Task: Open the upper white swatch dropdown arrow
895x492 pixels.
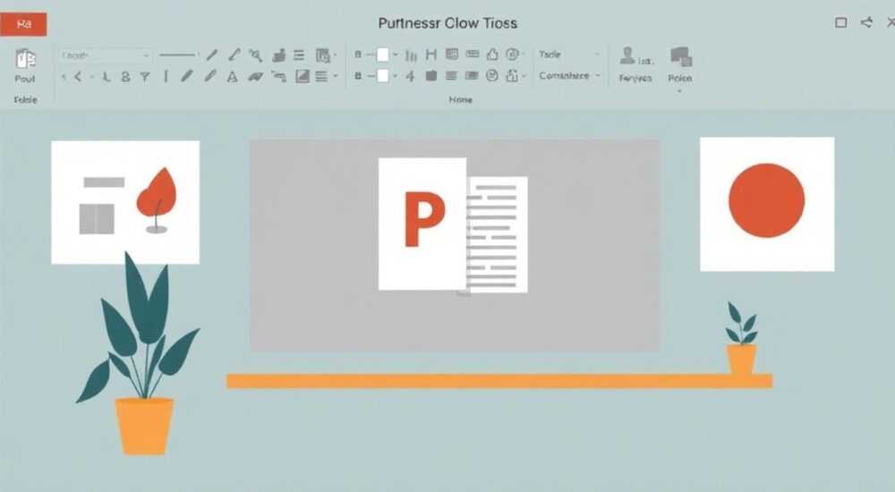Action: click(395, 55)
